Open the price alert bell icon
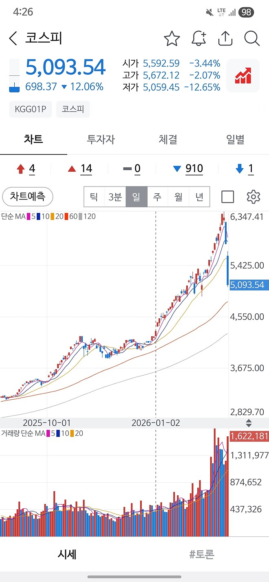The height and width of the screenshot is (582, 269). 198,39
